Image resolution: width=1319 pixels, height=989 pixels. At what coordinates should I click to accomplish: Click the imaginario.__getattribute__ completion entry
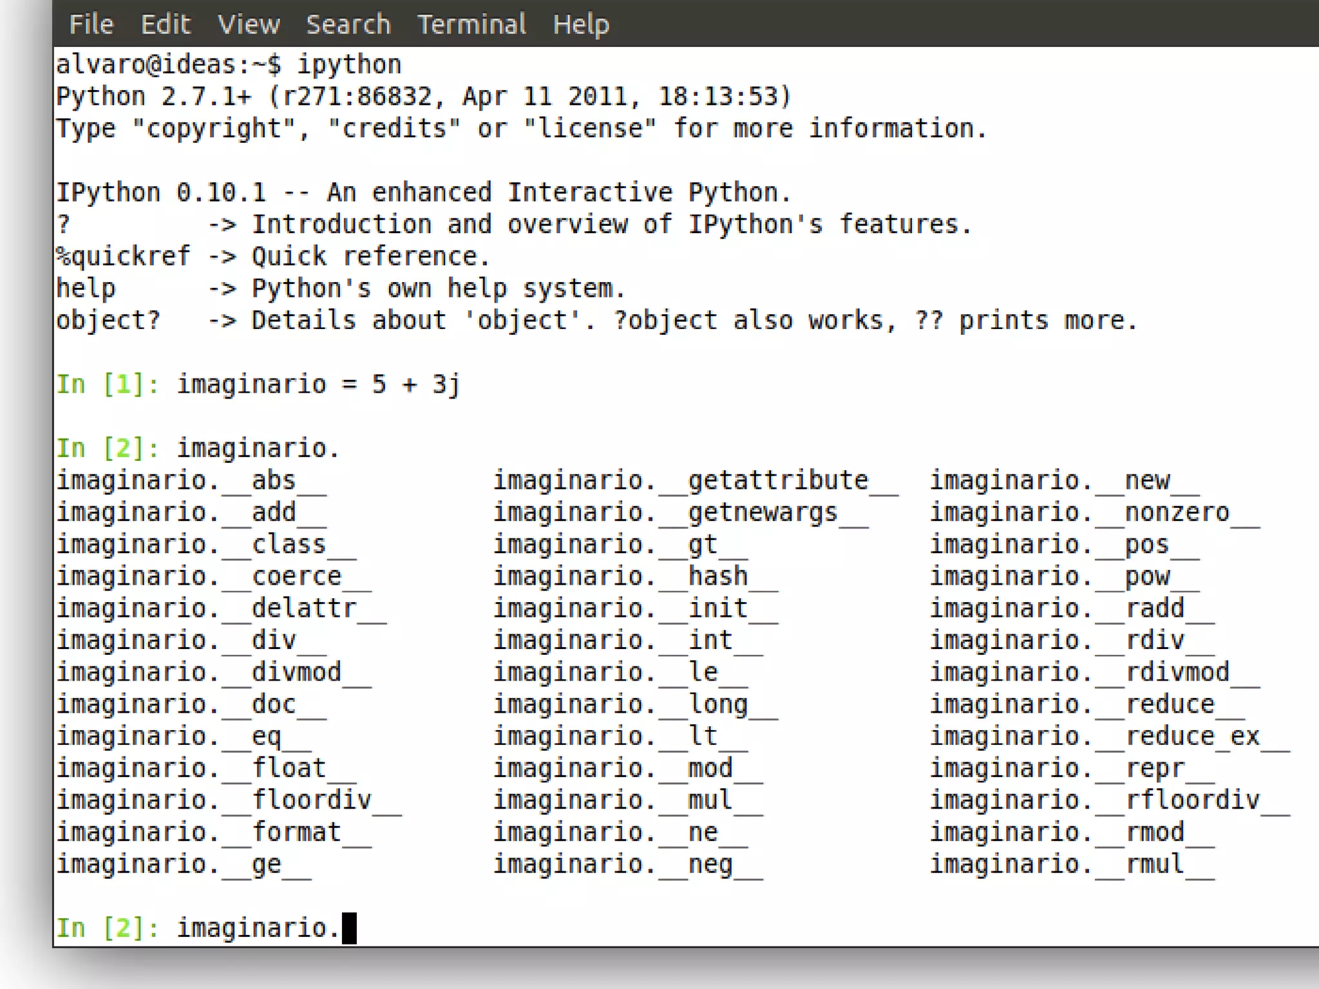pos(694,481)
